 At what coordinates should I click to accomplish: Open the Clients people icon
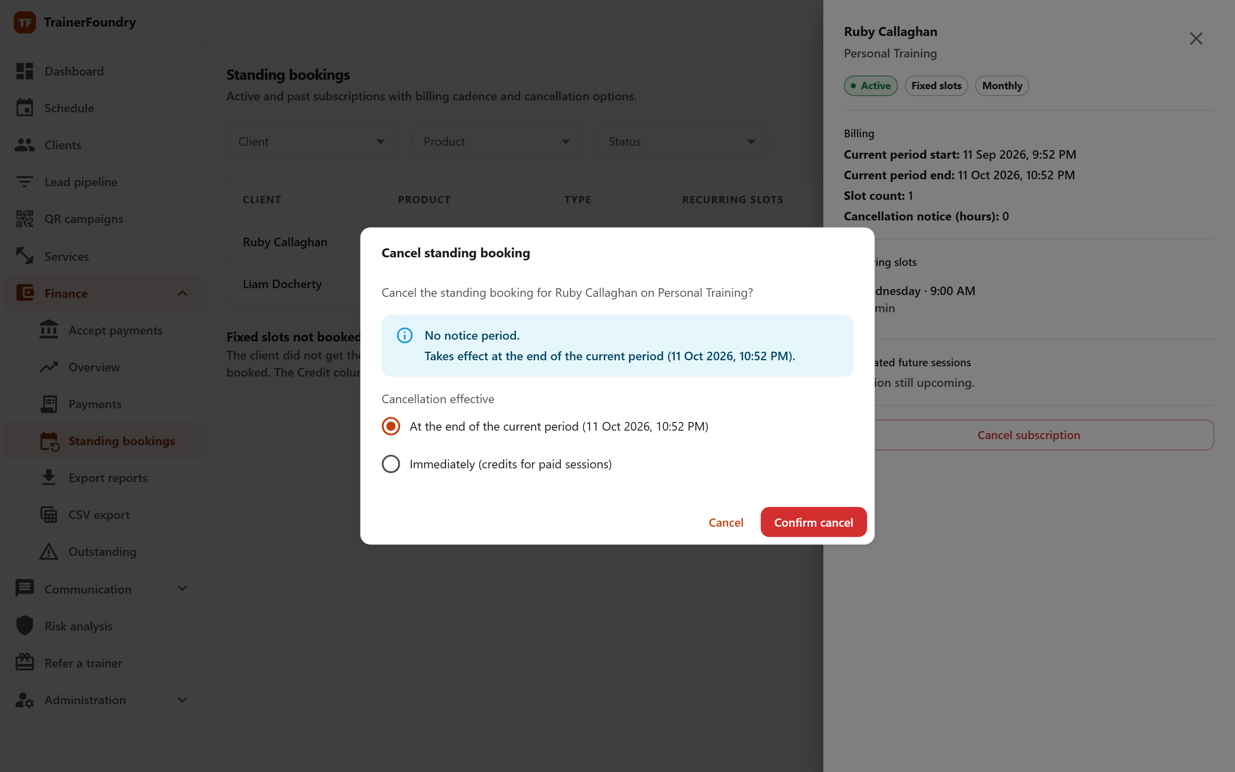point(24,145)
